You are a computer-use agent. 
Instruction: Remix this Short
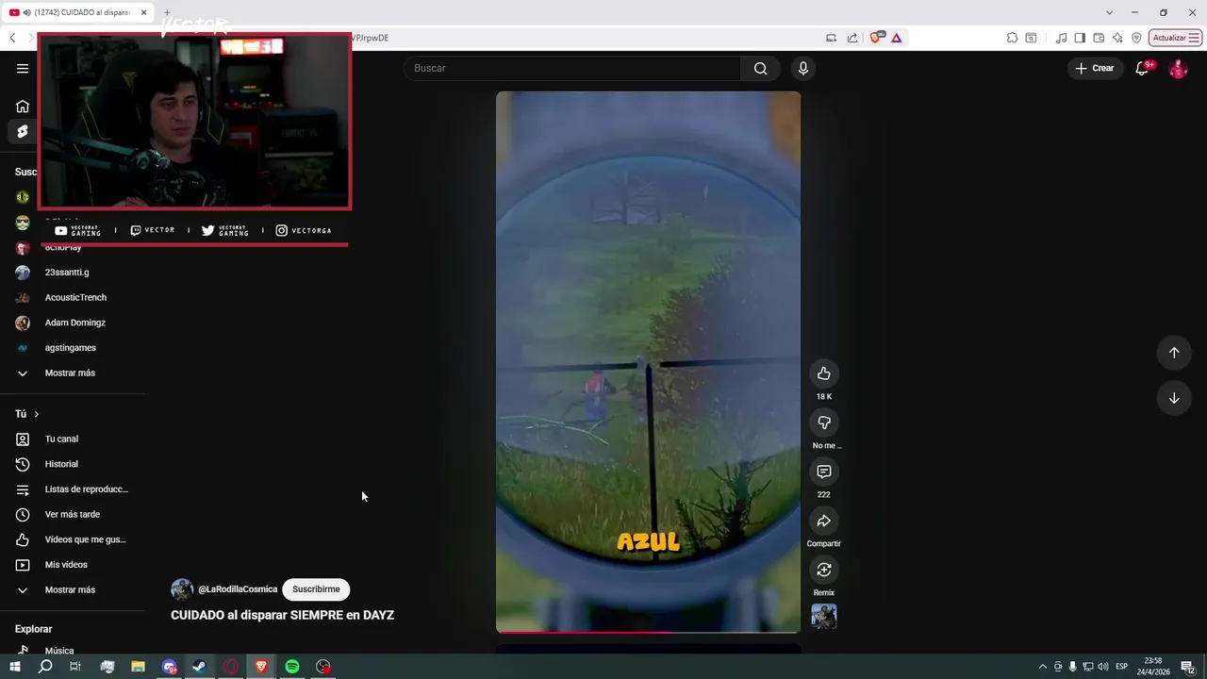tap(824, 570)
